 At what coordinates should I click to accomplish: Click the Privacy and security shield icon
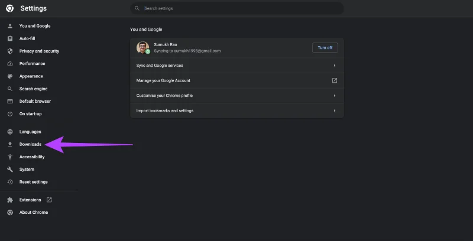tap(10, 51)
